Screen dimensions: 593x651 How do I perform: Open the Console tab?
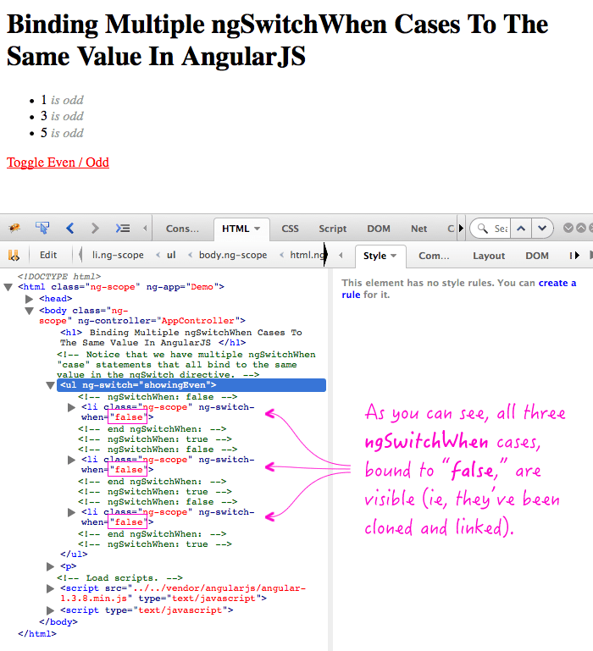182,229
